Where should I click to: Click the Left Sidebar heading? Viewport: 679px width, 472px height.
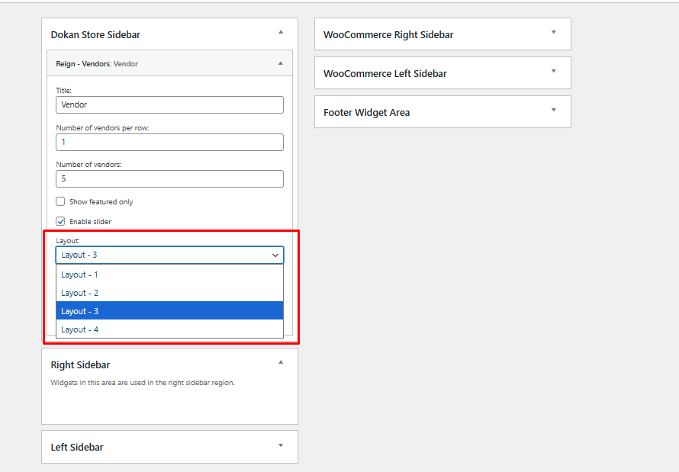point(77,448)
